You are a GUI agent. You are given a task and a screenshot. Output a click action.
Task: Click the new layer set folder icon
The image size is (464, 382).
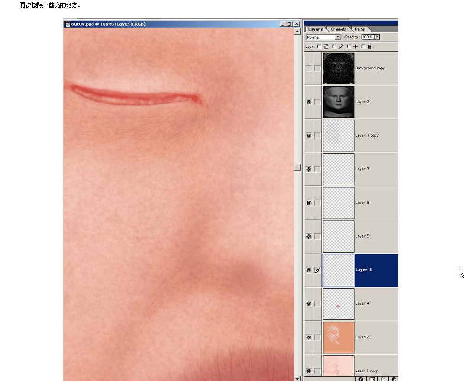[383, 379]
